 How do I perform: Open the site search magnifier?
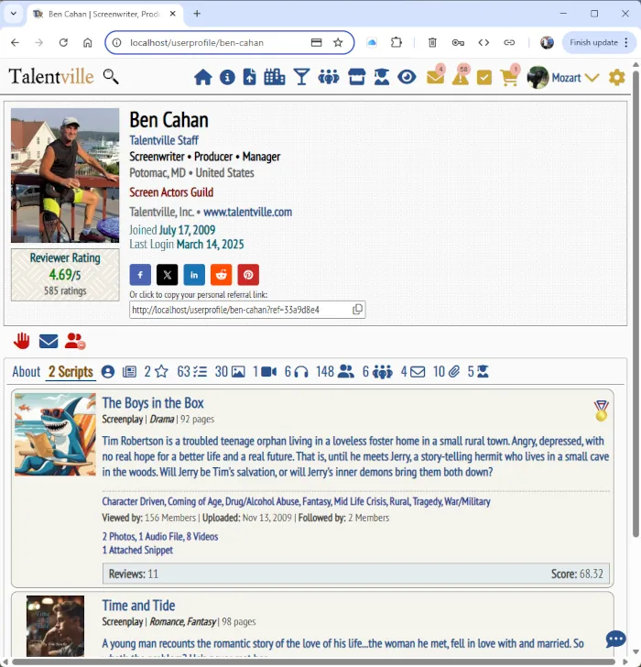tap(111, 77)
